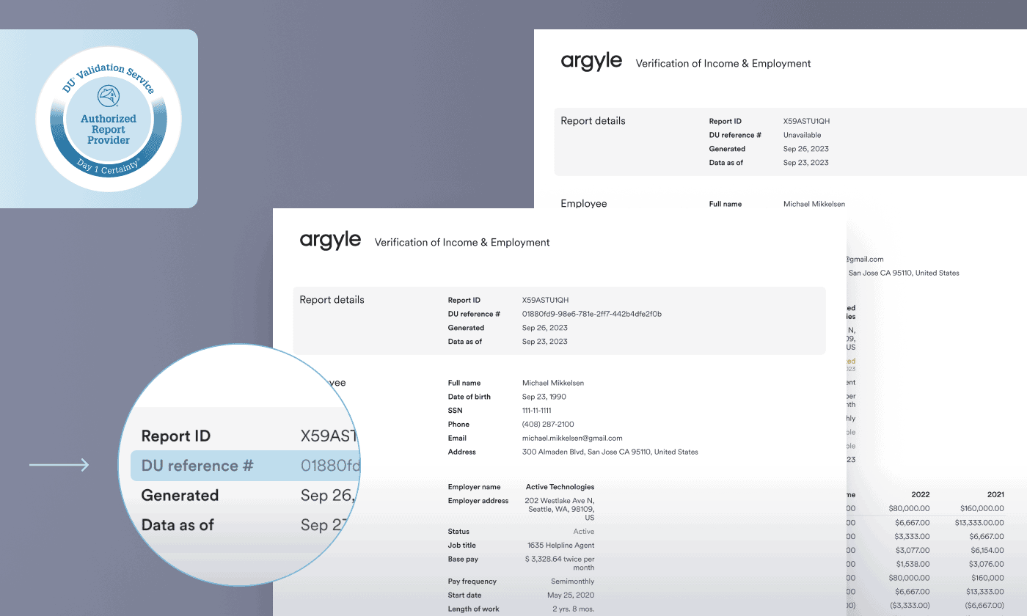
Task: Click the Employer name label
Action: [x=475, y=487]
